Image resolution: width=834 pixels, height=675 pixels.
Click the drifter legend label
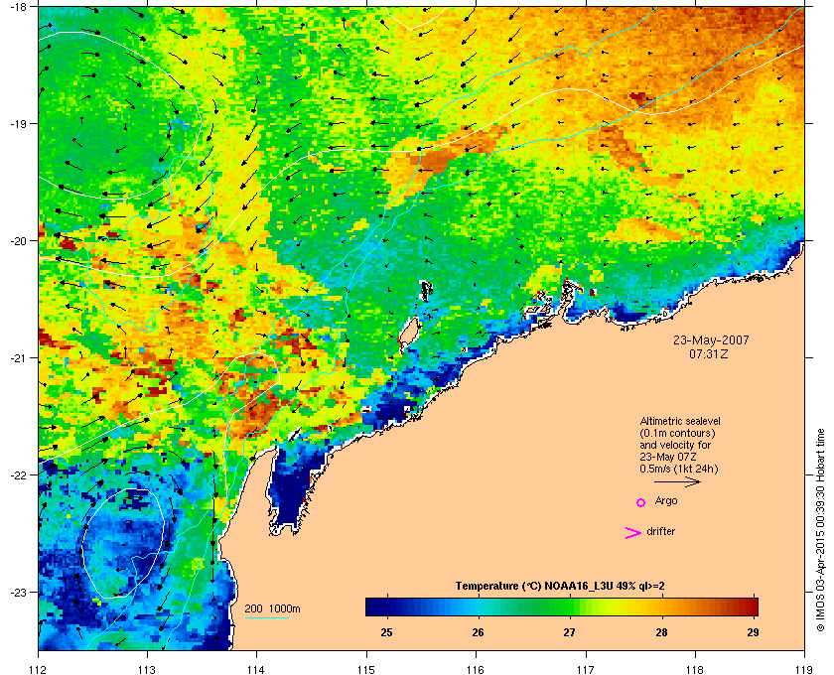click(660, 531)
